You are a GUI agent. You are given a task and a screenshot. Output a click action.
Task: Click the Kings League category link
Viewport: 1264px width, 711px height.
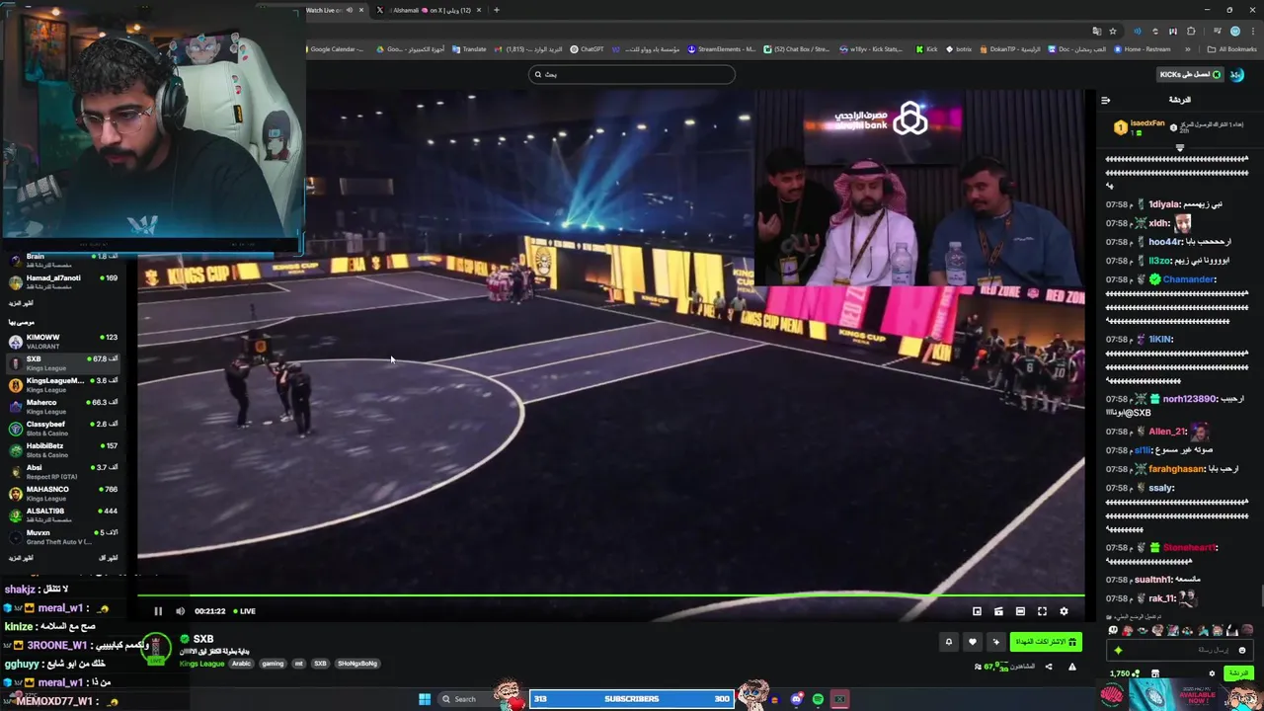point(201,664)
